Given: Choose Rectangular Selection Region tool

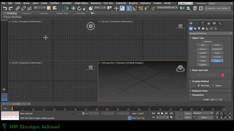Looking at the screenshot, I should pyautogui.click(x=61, y=8).
